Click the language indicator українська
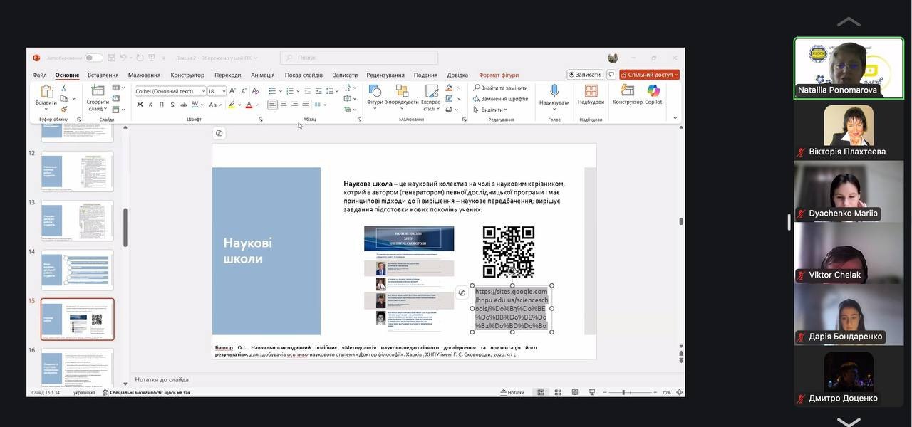 pyautogui.click(x=84, y=392)
